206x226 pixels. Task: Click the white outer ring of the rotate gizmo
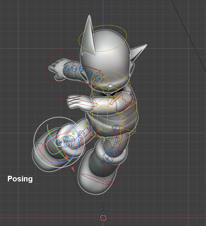click(59, 142)
